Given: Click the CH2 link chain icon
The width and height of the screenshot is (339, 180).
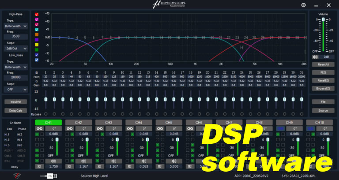Looking at the screenshot, I should (70, 128).
